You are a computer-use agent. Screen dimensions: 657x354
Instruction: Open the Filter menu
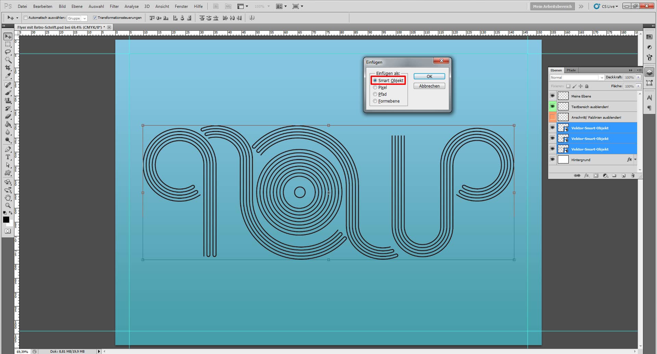coord(114,6)
